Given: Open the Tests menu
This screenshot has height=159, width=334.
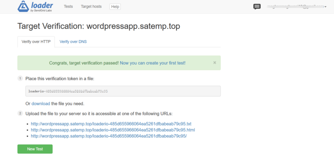Looking at the screenshot, I should pyautogui.click(x=68, y=7).
